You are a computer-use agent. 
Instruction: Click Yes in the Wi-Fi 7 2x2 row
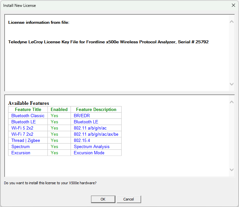point(54,134)
